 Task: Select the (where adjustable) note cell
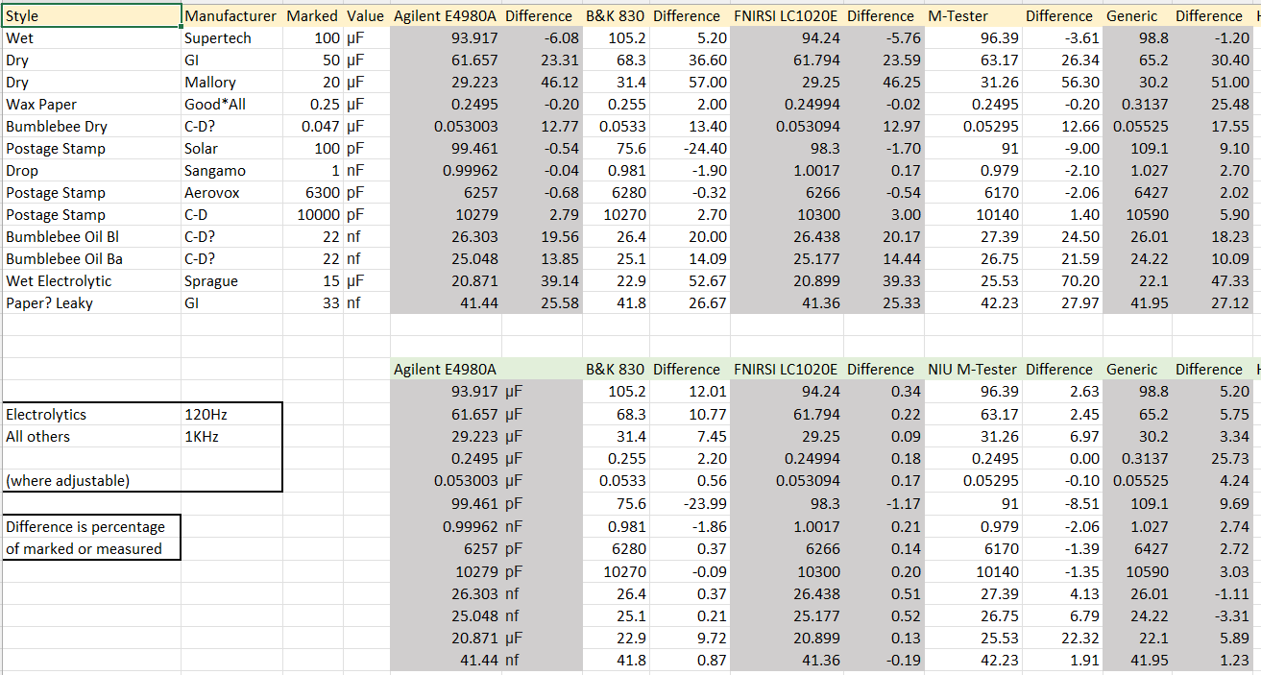click(91, 481)
